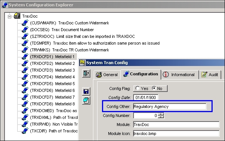Increase Config Number with up arrow

161,114
